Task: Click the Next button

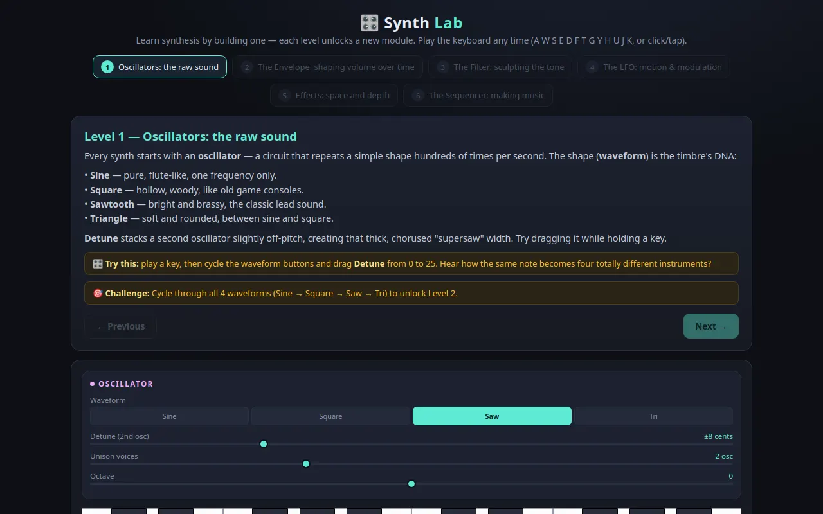Action: tap(711, 326)
